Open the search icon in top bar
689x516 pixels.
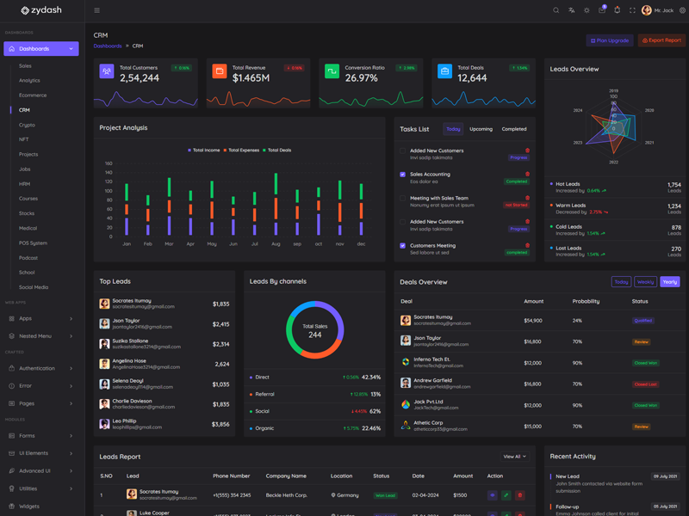[556, 10]
